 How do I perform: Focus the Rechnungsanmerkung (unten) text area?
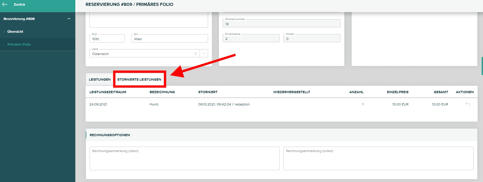coord(378,158)
